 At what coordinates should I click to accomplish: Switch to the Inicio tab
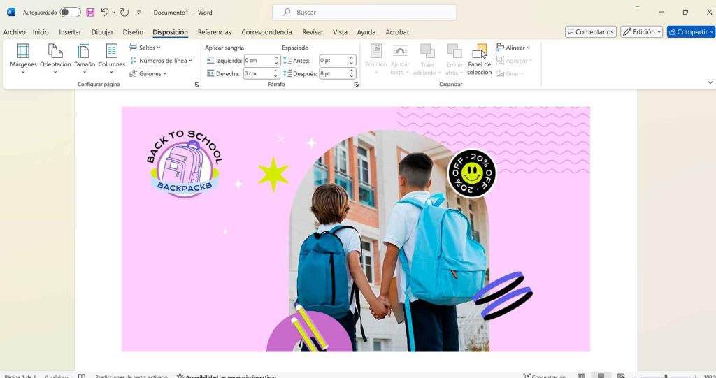click(41, 32)
